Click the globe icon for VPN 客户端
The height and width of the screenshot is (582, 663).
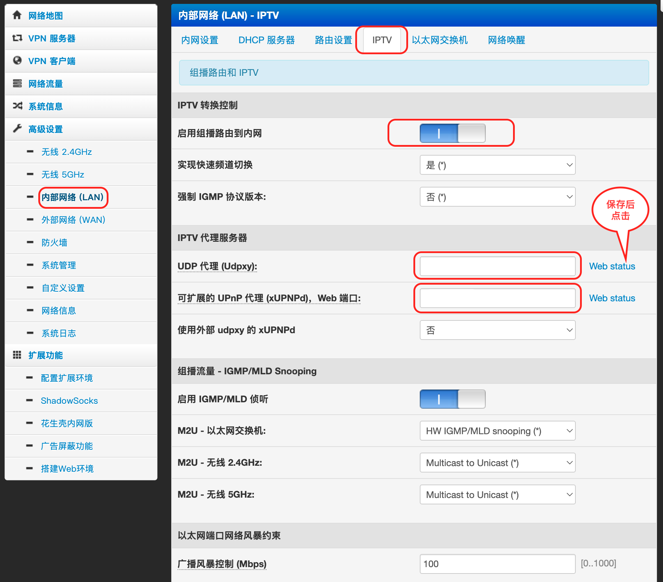tap(17, 61)
